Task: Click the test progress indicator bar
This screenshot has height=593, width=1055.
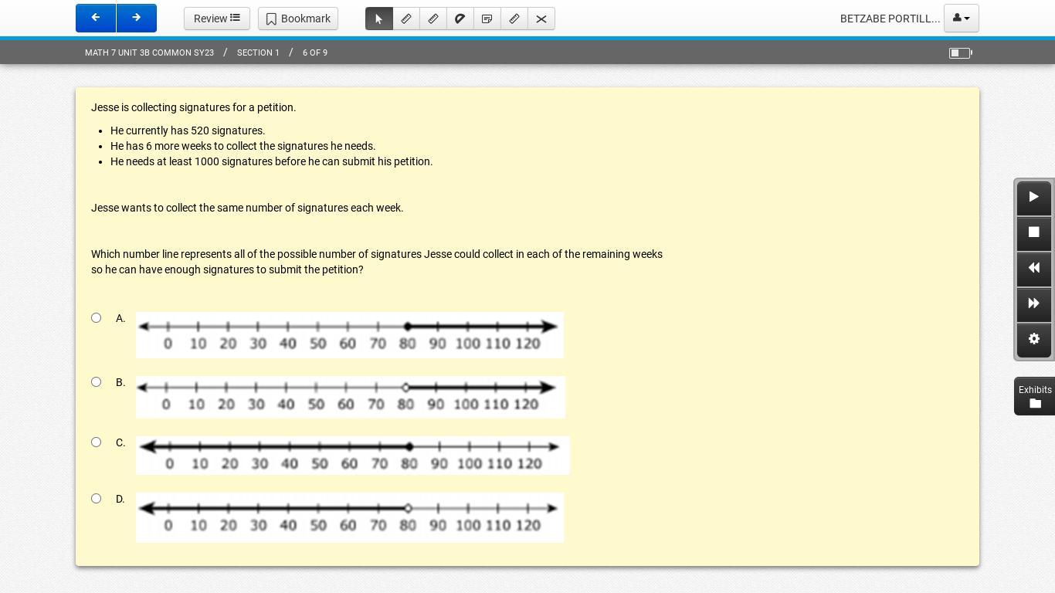Action: pos(960,53)
